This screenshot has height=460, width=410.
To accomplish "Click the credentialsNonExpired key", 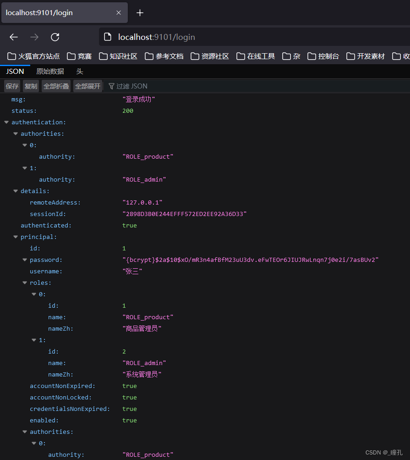I will pyautogui.click(x=70, y=409).
